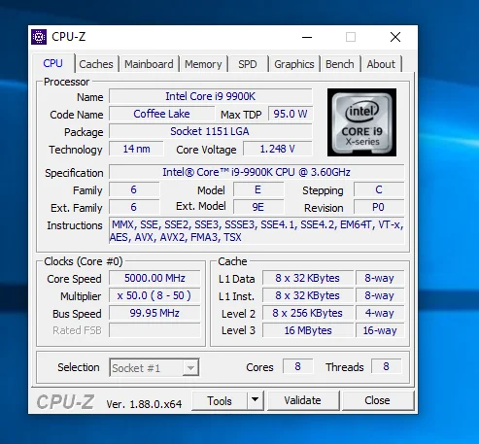Open the Mainboard tab
Screen dimensions: 479x444
click(x=149, y=64)
